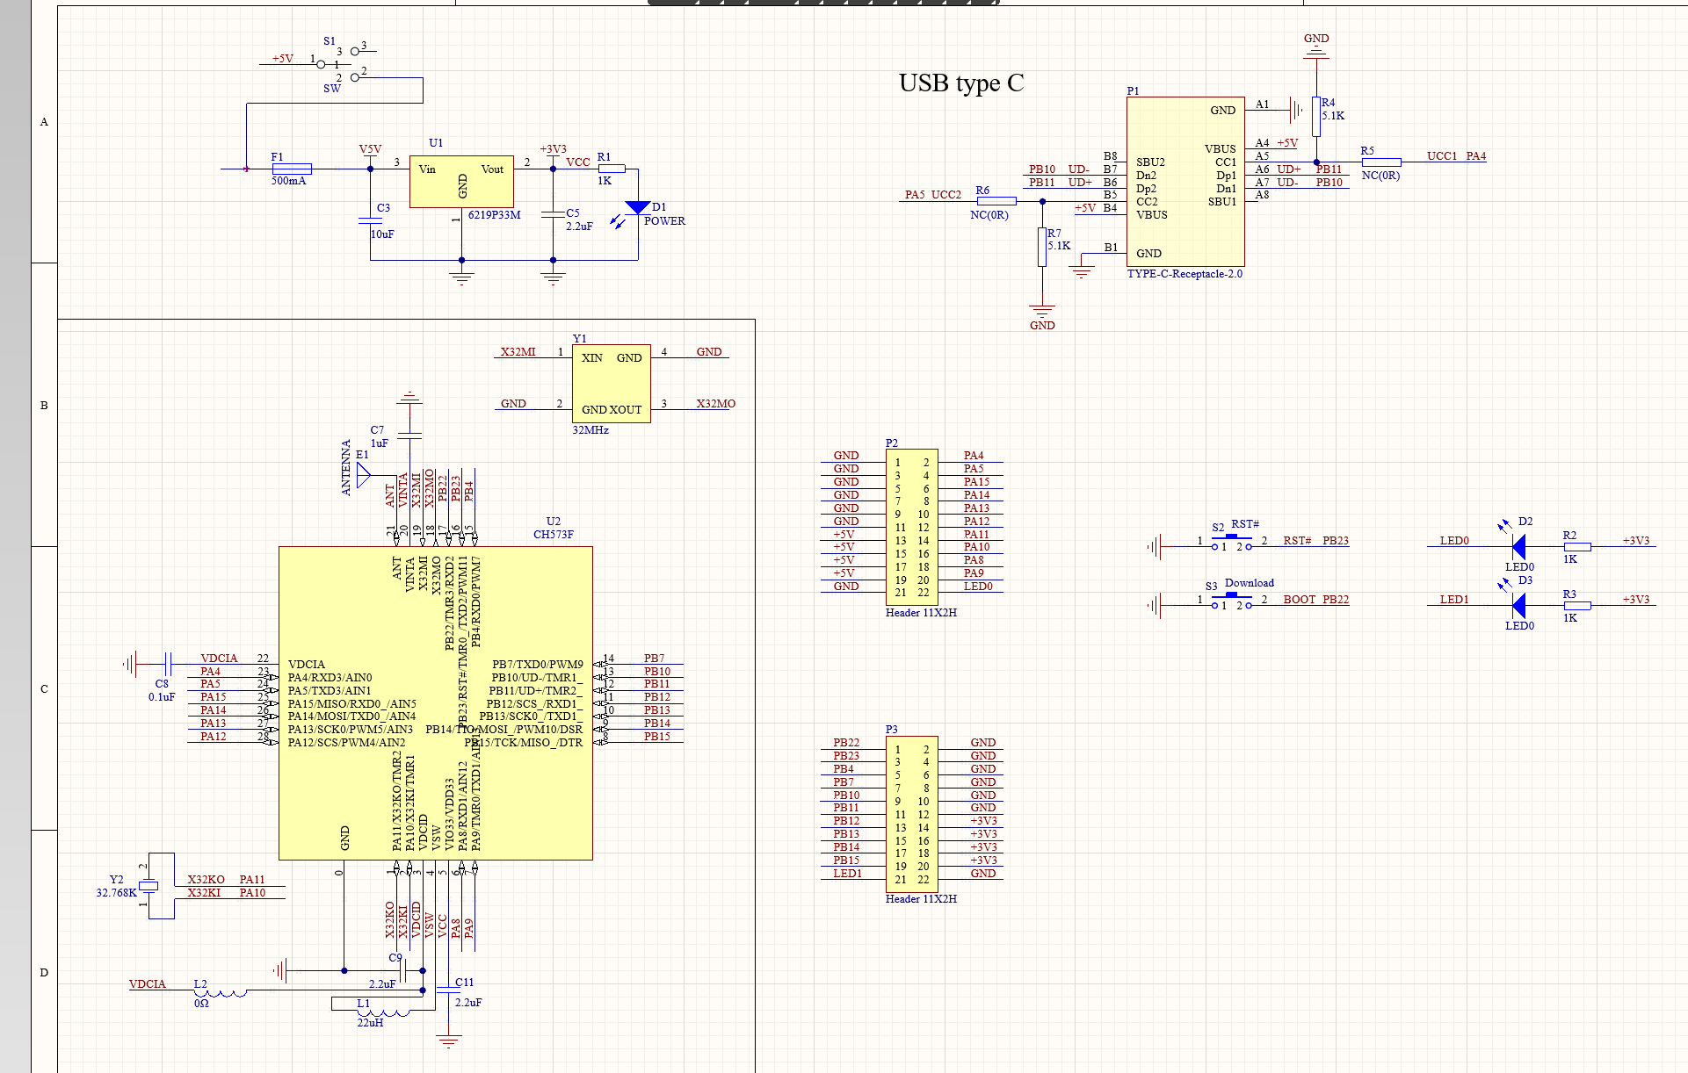Click 'PB7/TXD0/PWM9' pin name on U2

click(538, 665)
